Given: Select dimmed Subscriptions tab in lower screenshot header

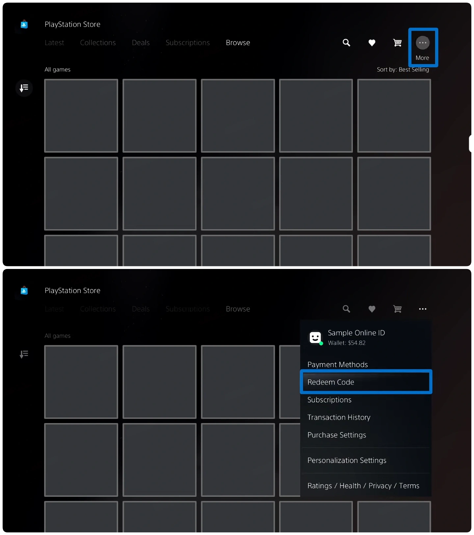Looking at the screenshot, I should click(x=188, y=309).
